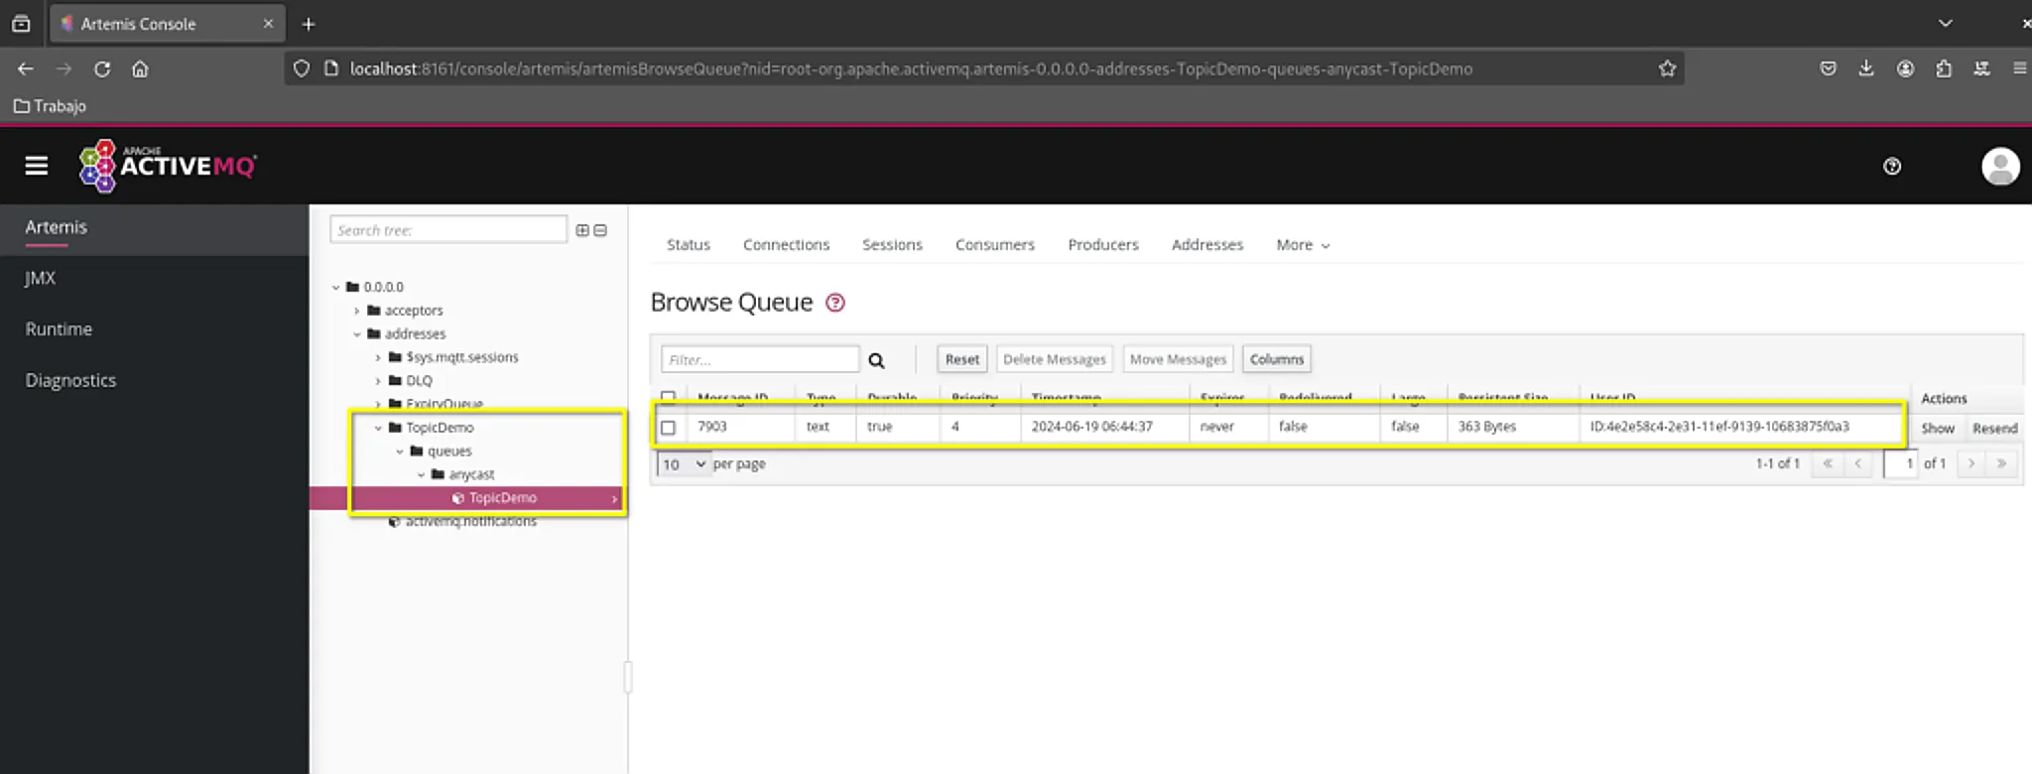Expand all tree nodes icon
This screenshot has height=774, width=2032.
tap(582, 230)
